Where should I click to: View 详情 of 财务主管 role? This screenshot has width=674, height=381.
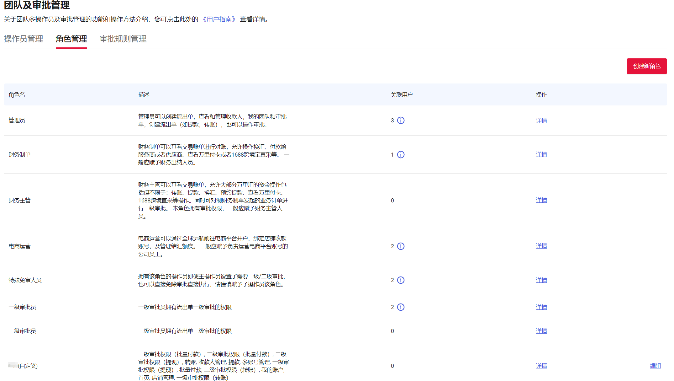point(541,200)
